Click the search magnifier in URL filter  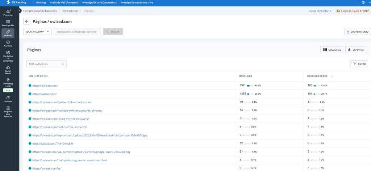click(63, 64)
